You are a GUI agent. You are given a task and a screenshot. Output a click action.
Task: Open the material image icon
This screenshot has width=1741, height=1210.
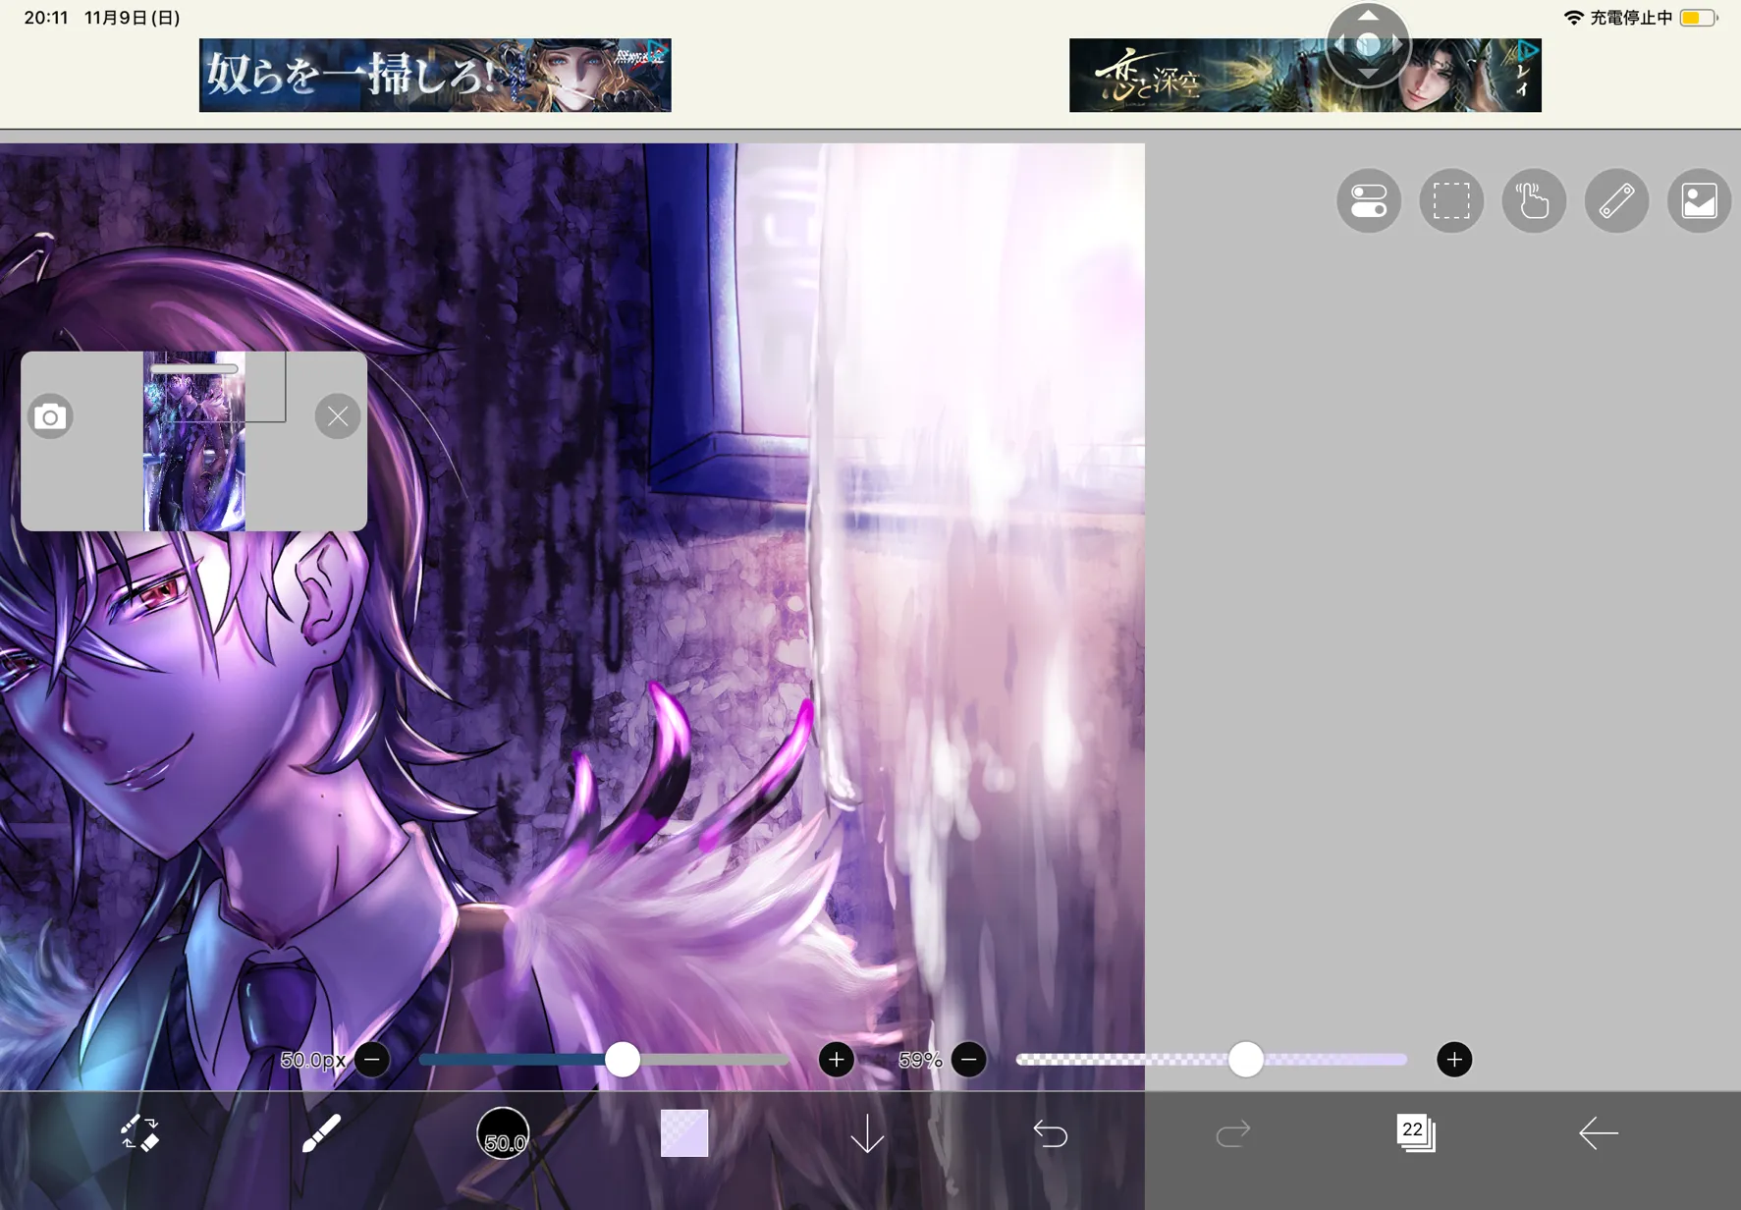tap(1699, 201)
